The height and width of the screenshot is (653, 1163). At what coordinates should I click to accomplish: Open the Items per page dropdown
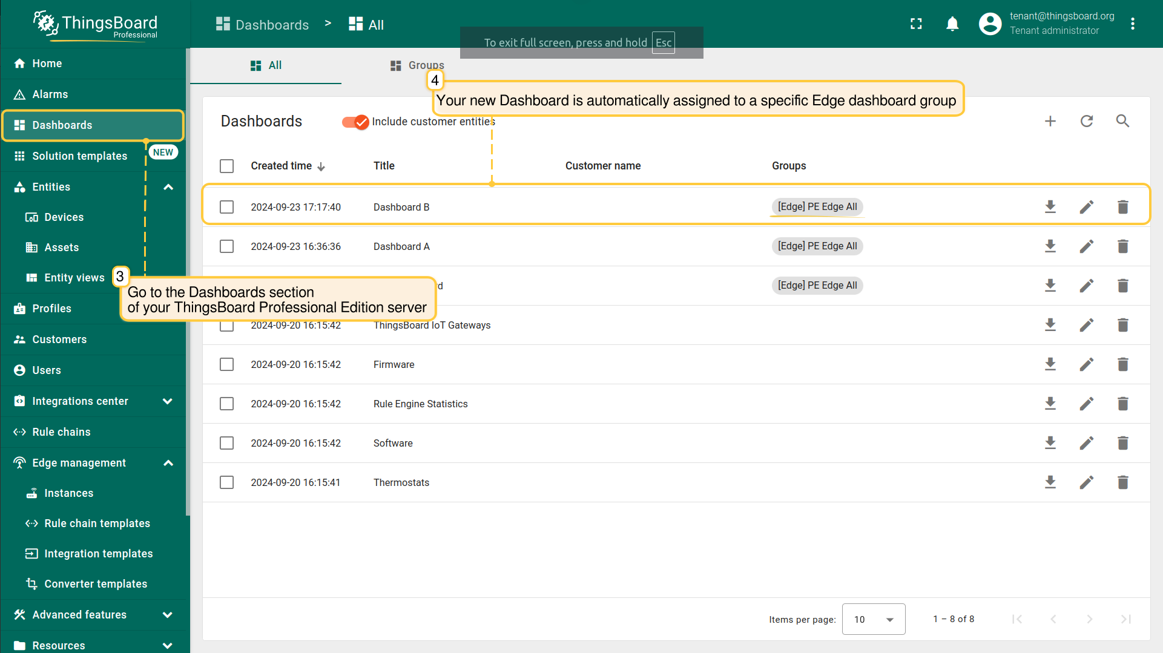click(x=873, y=619)
